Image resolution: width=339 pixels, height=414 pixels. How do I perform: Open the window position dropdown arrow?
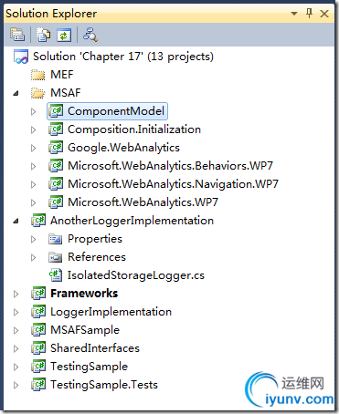pos(294,14)
